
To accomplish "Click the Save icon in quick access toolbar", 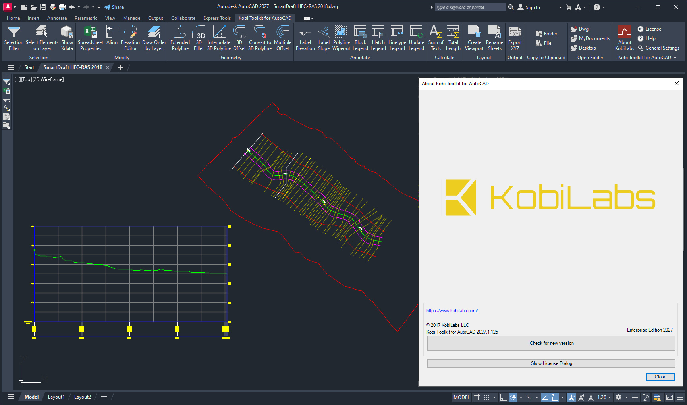I will pyautogui.click(x=43, y=7).
